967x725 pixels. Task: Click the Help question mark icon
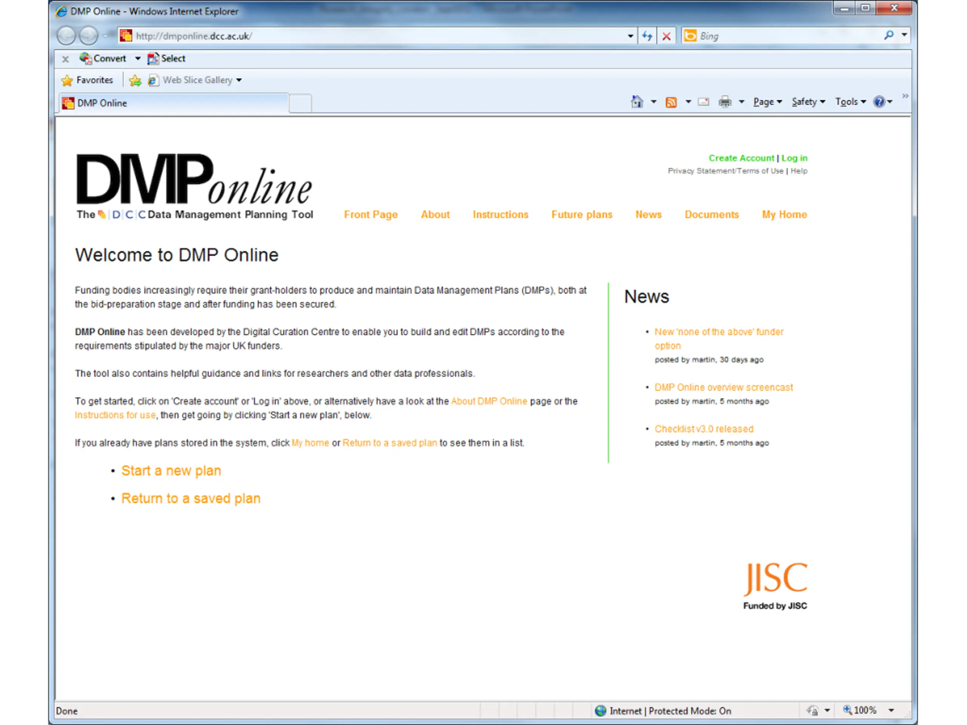tap(879, 102)
